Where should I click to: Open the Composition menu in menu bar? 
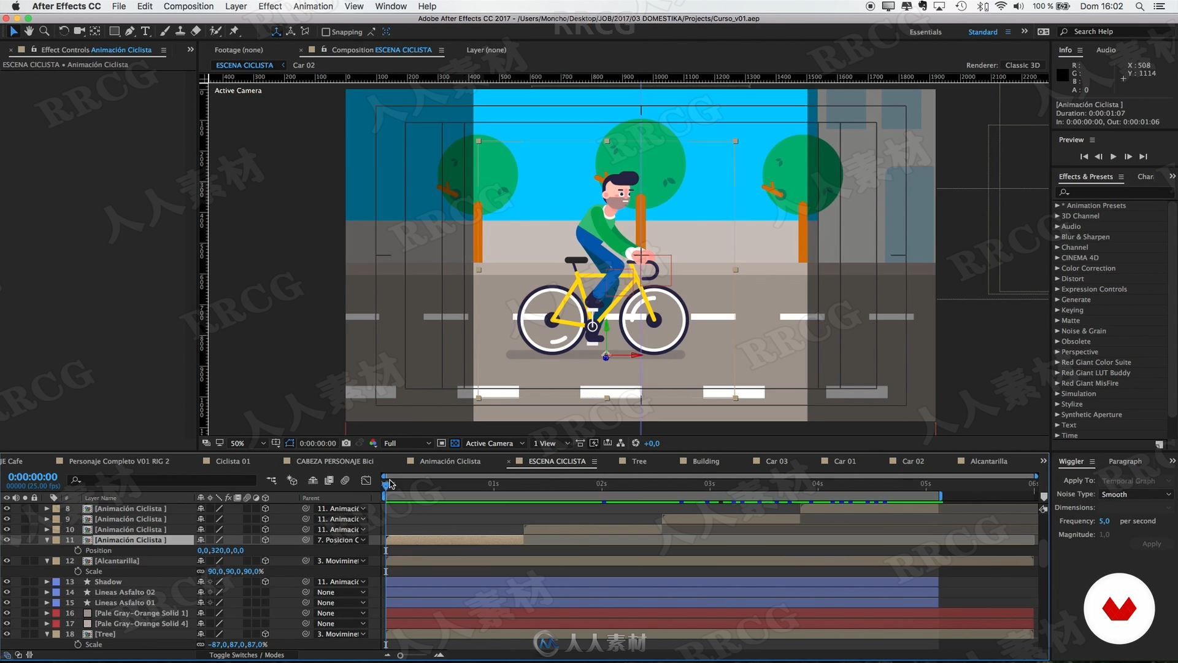(190, 7)
